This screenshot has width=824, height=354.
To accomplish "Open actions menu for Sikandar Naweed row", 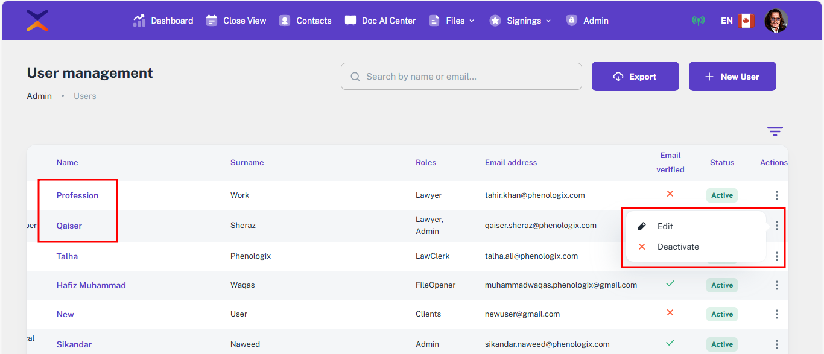I will pyautogui.click(x=776, y=344).
